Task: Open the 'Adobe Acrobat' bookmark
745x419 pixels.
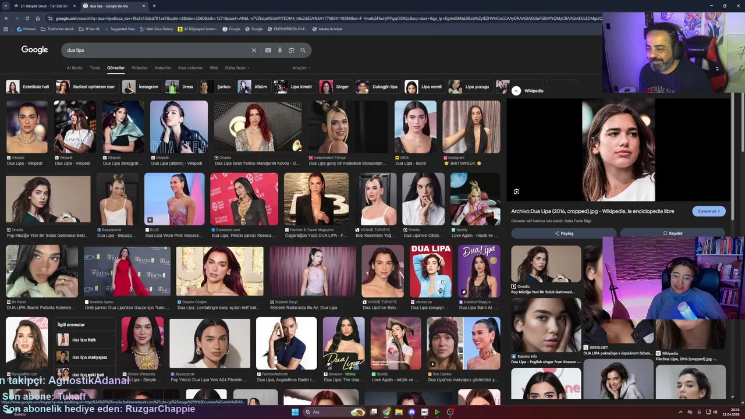Action: pyautogui.click(x=327, y=29)
